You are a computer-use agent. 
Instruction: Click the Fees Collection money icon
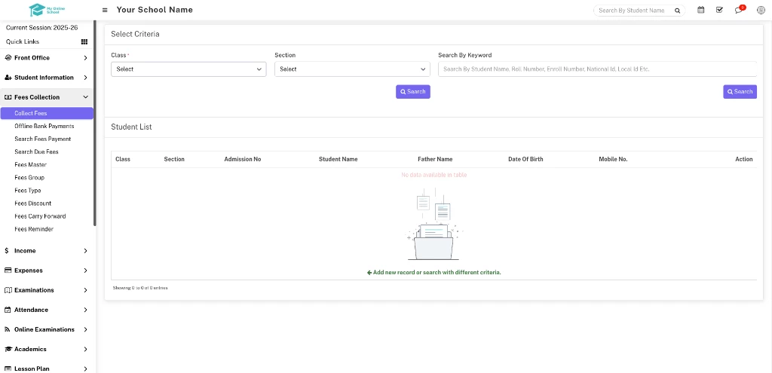8,97
